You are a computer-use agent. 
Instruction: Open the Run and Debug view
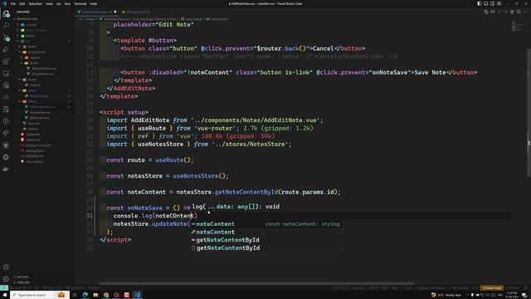click(6, 50)
